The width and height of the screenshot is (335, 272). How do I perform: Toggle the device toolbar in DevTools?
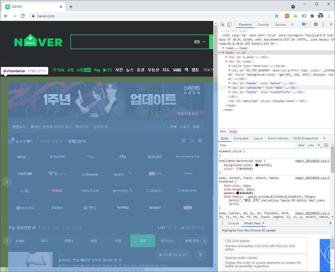pyautogui.click(x=229, y=24)
